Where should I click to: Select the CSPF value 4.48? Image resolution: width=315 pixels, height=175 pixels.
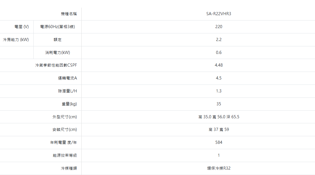pos(218,65)
